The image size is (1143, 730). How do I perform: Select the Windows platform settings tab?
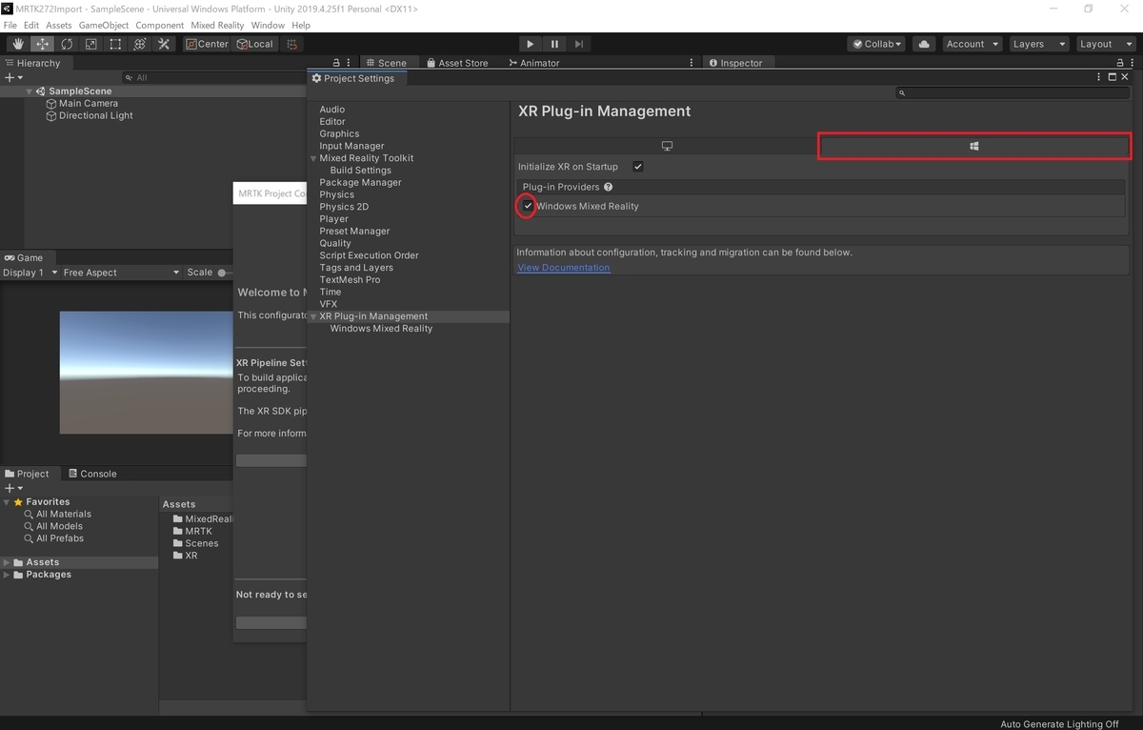(x=974, y=146)
